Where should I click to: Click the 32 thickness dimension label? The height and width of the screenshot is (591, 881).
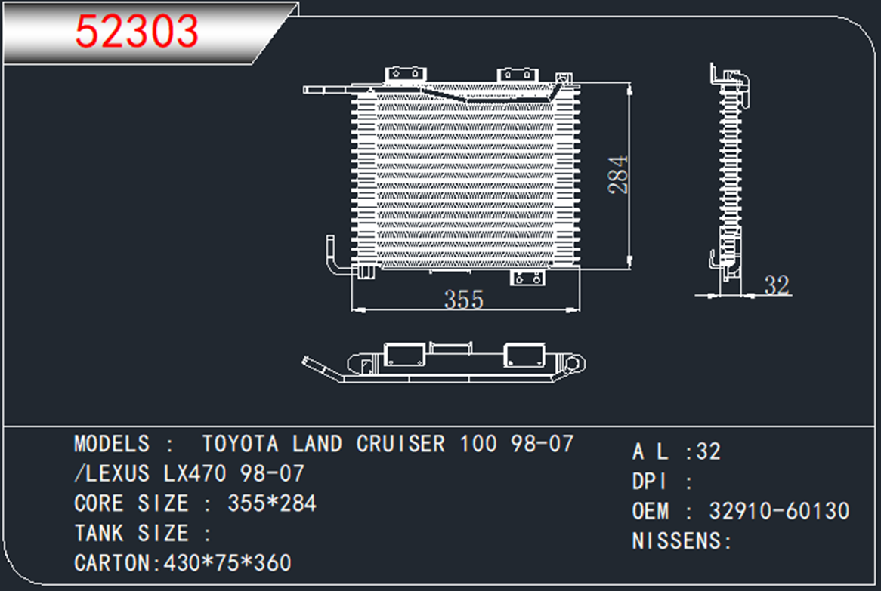(776, 285)
